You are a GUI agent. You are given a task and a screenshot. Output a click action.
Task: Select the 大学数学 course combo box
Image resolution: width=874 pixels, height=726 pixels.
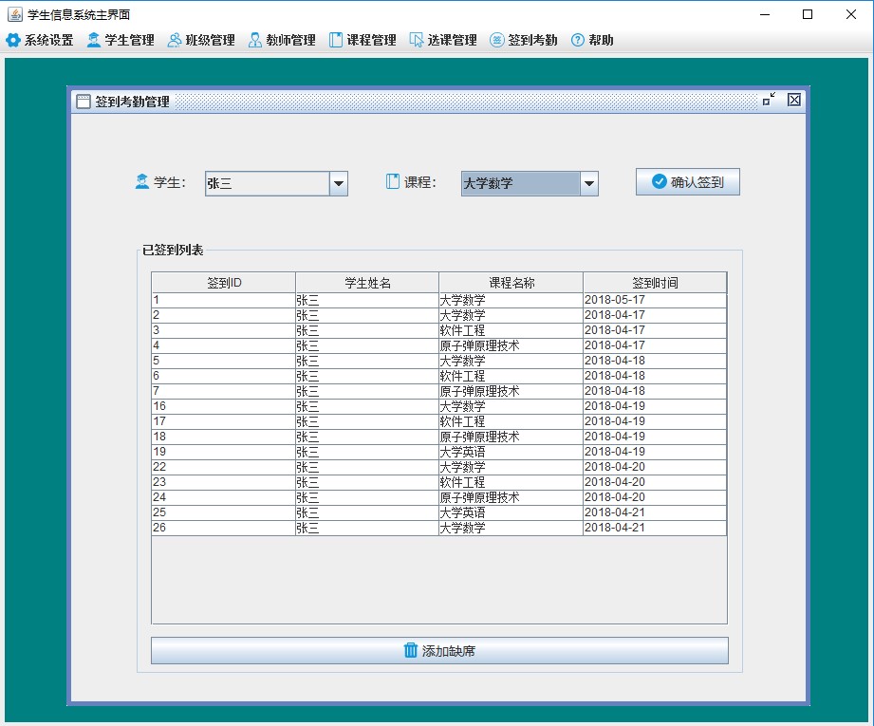(x=530, y=183)
